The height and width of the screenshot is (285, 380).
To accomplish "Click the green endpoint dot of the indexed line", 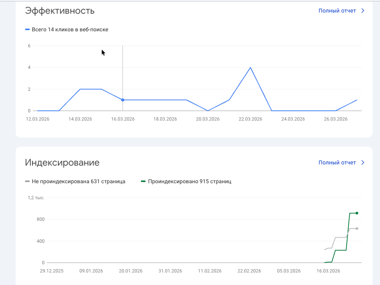I will point(357,213).
